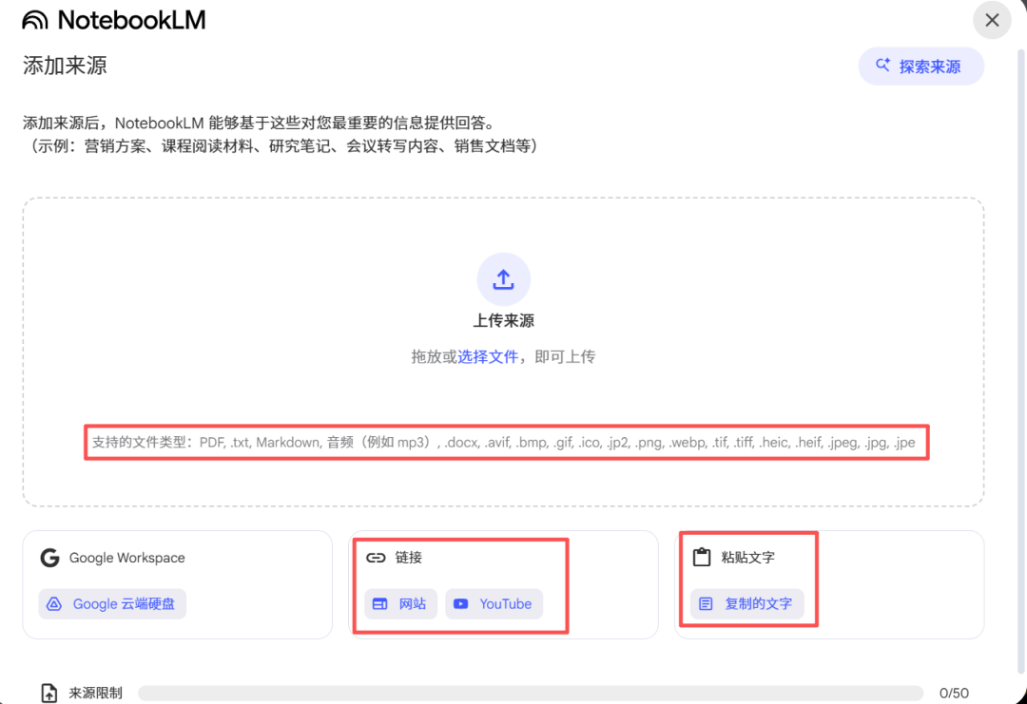Choose 复制的文字 to paste text
The height and width of the screenshot is (704, 1027).
click(x=749, y=603)
